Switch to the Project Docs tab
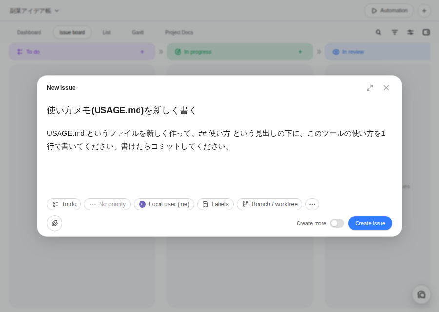Viewport: 439px width, 312px height. [x=179, y=33]
